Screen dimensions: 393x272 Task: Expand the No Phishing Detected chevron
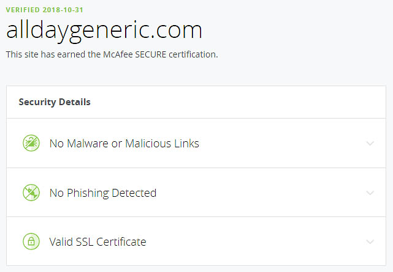coord(370,193)
